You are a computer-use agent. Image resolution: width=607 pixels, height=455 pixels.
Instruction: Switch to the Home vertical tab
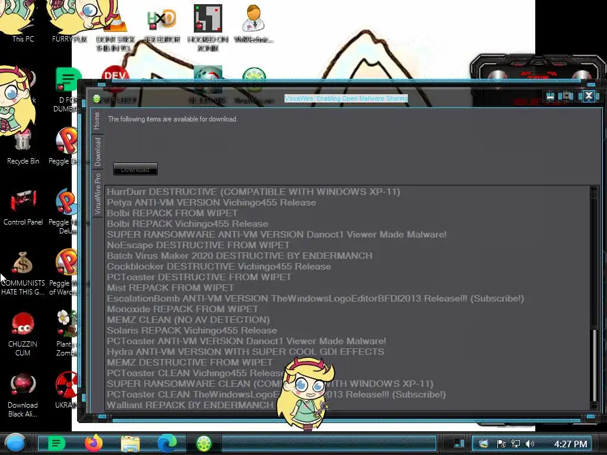pos(97,121)
